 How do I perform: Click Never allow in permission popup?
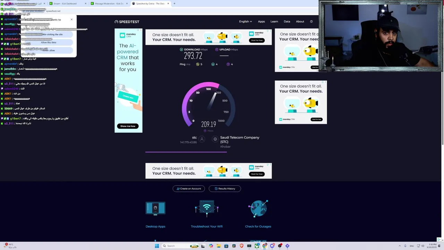pos(49,50)
